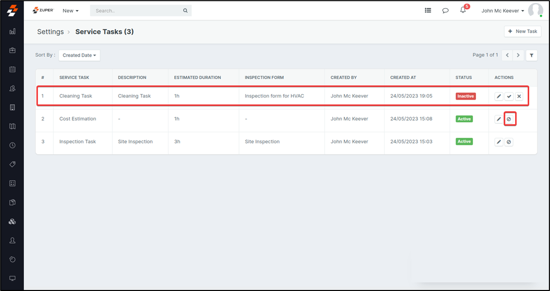Click the New Task button
The image size is (550, 291).
pos(523,31)
